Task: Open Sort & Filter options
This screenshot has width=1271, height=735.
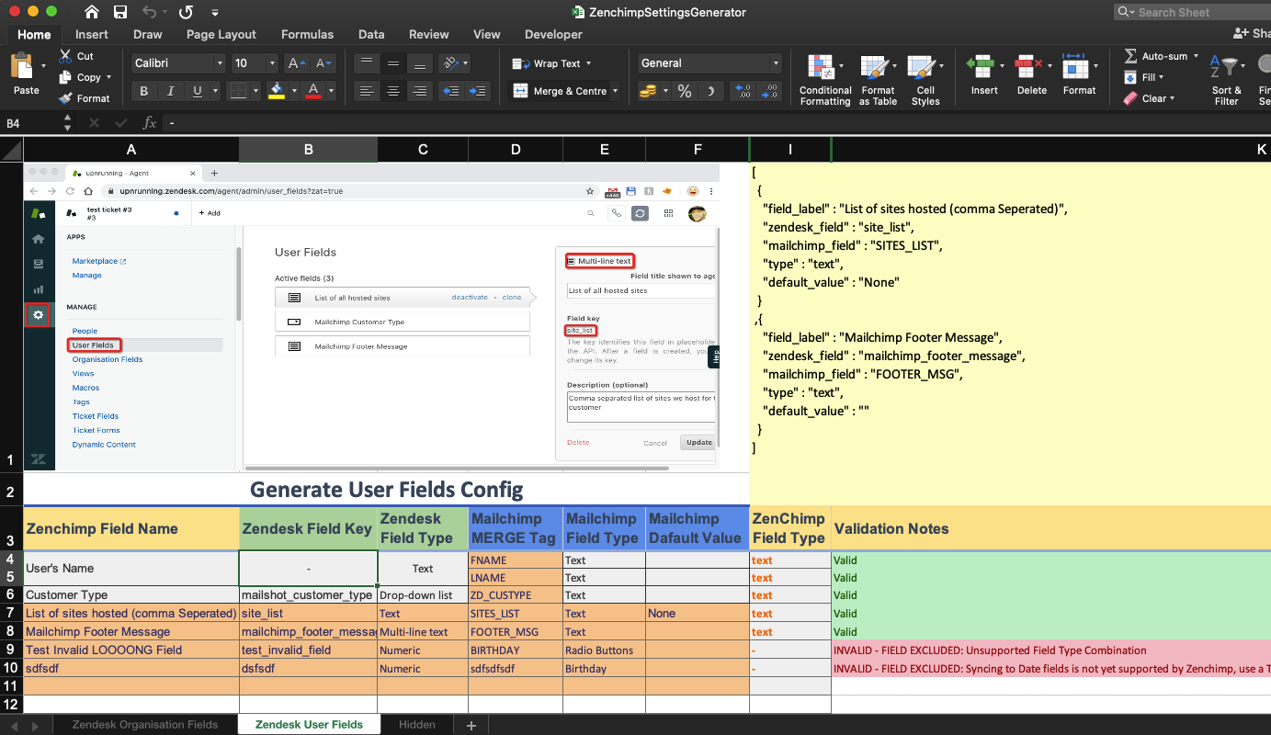Action: [x=1226, y=79]
